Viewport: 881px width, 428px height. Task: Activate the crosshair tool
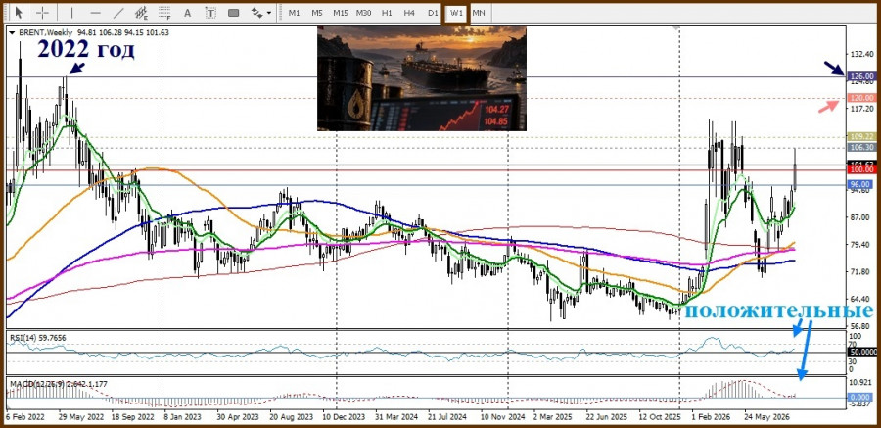coord(43,13)
